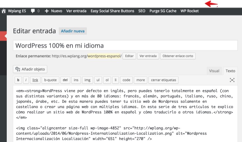Click the img quicktag button
Viewport: 242px width, 142px height.
pos(87,80)
